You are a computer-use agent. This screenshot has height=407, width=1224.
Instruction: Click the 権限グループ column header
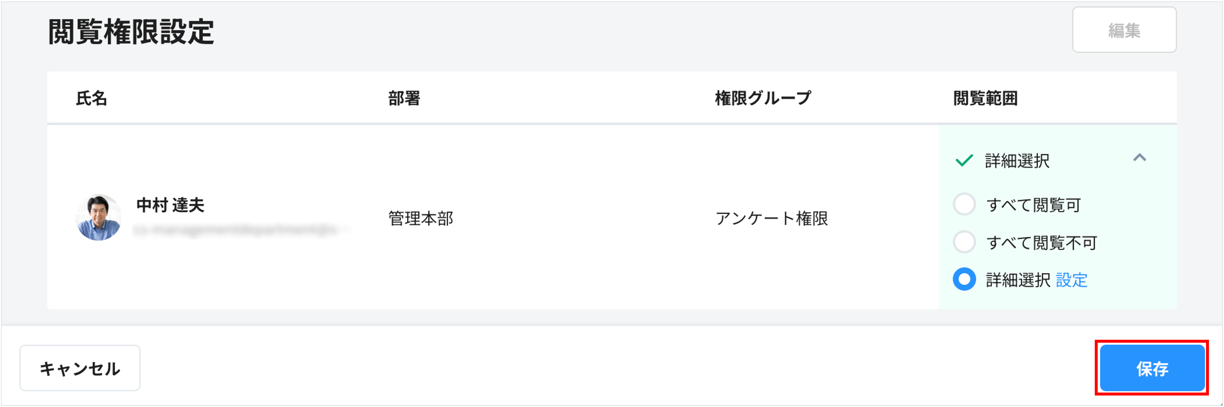point(763,98)
